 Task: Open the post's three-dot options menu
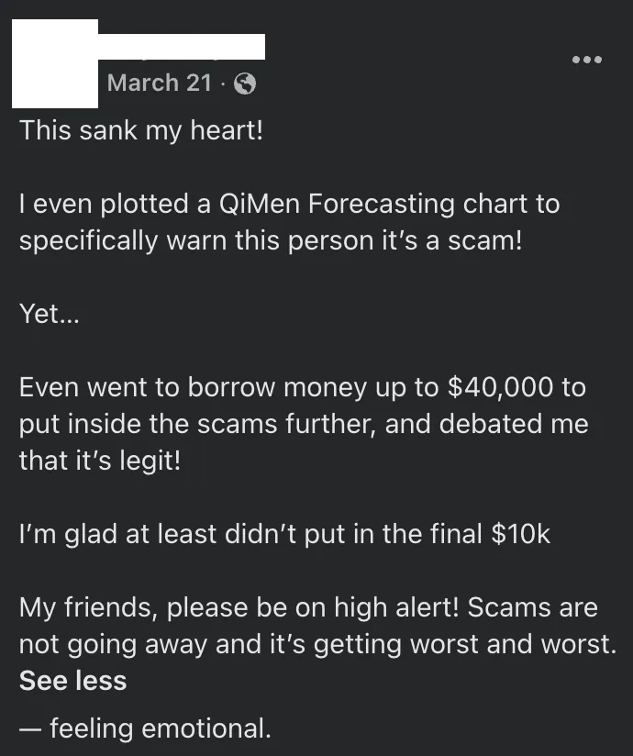click(586, 61)
